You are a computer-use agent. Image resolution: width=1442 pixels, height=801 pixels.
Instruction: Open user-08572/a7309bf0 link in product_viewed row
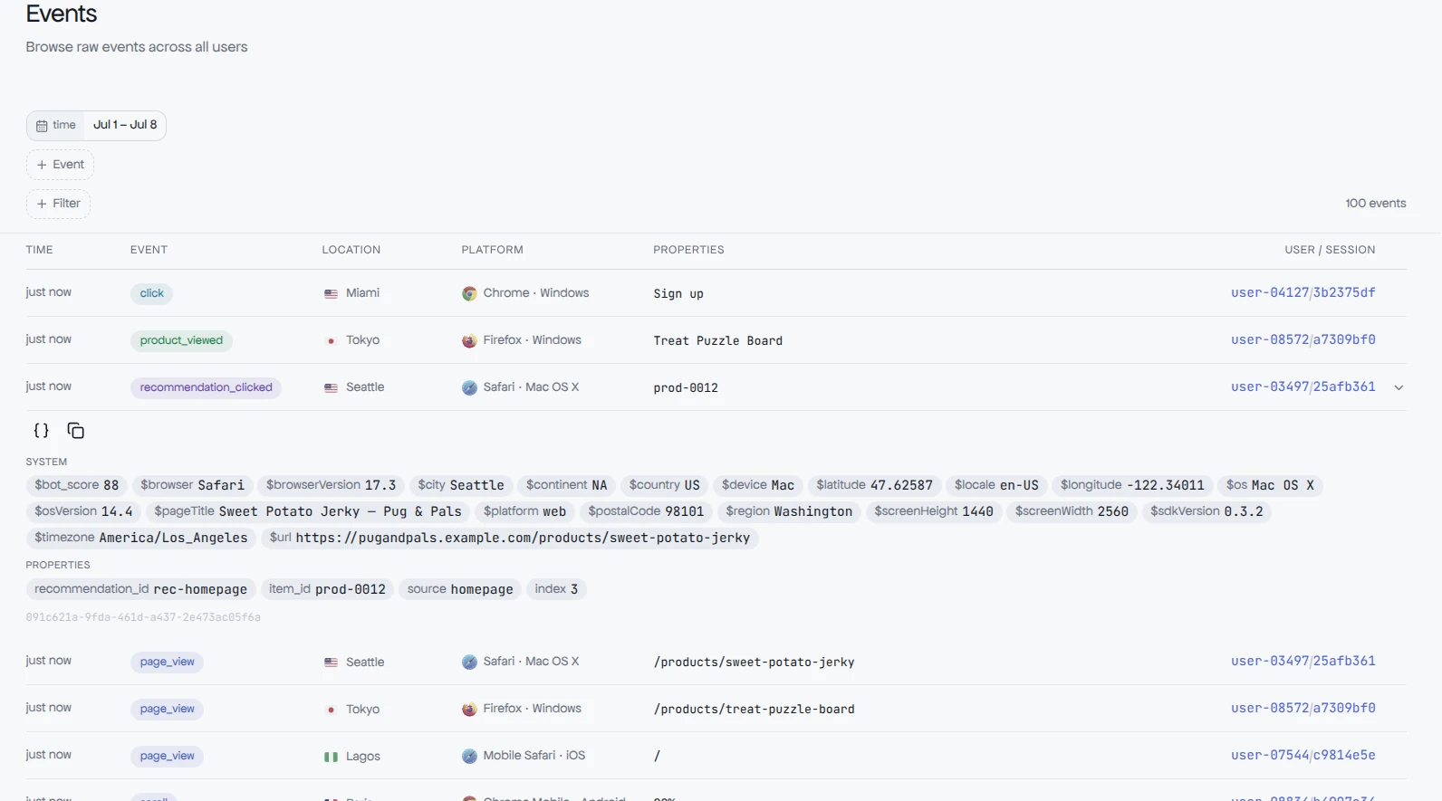(1303, 339)
